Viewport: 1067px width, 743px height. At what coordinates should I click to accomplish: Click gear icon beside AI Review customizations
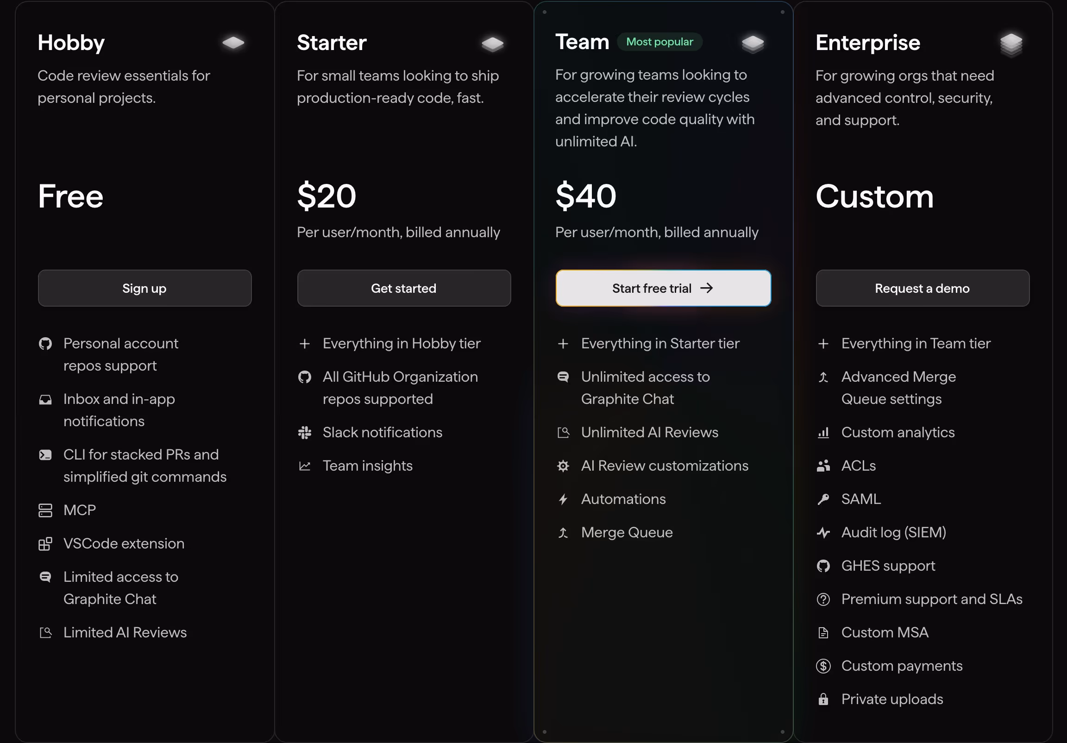tap(563, 466)
